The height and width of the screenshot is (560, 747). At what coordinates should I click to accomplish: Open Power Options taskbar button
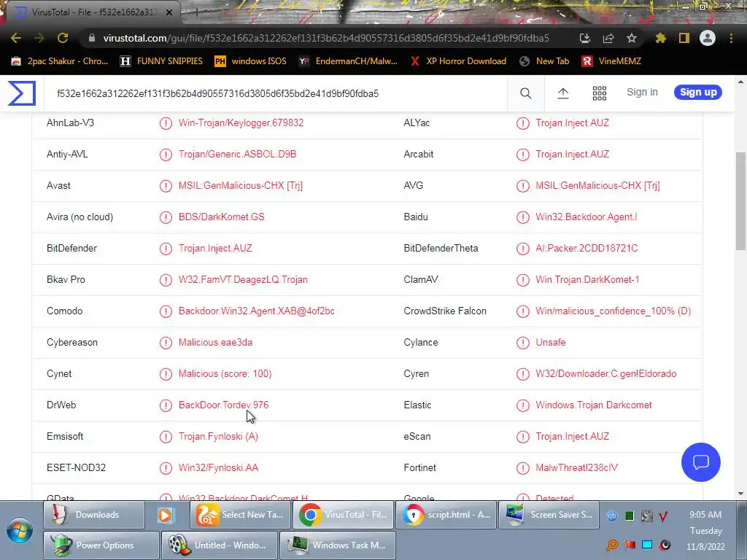click(101, 545)
